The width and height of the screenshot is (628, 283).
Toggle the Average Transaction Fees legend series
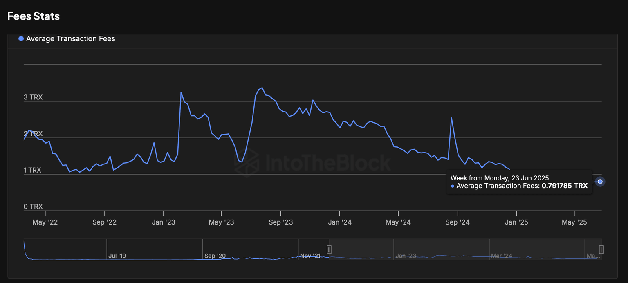(x=70, y=39)
